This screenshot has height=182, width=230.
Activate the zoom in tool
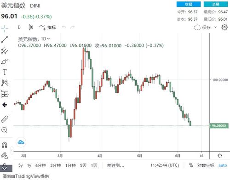tap(4, 130)
